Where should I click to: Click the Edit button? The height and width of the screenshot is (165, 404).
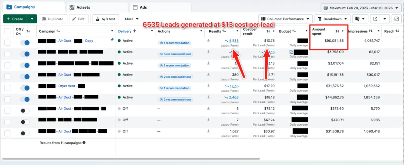coord(79,19)
